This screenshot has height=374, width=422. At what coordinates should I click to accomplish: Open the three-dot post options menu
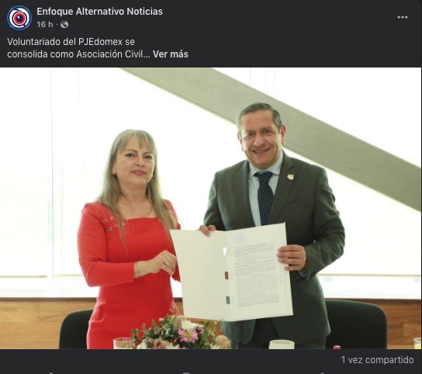(x=403, y=17)
